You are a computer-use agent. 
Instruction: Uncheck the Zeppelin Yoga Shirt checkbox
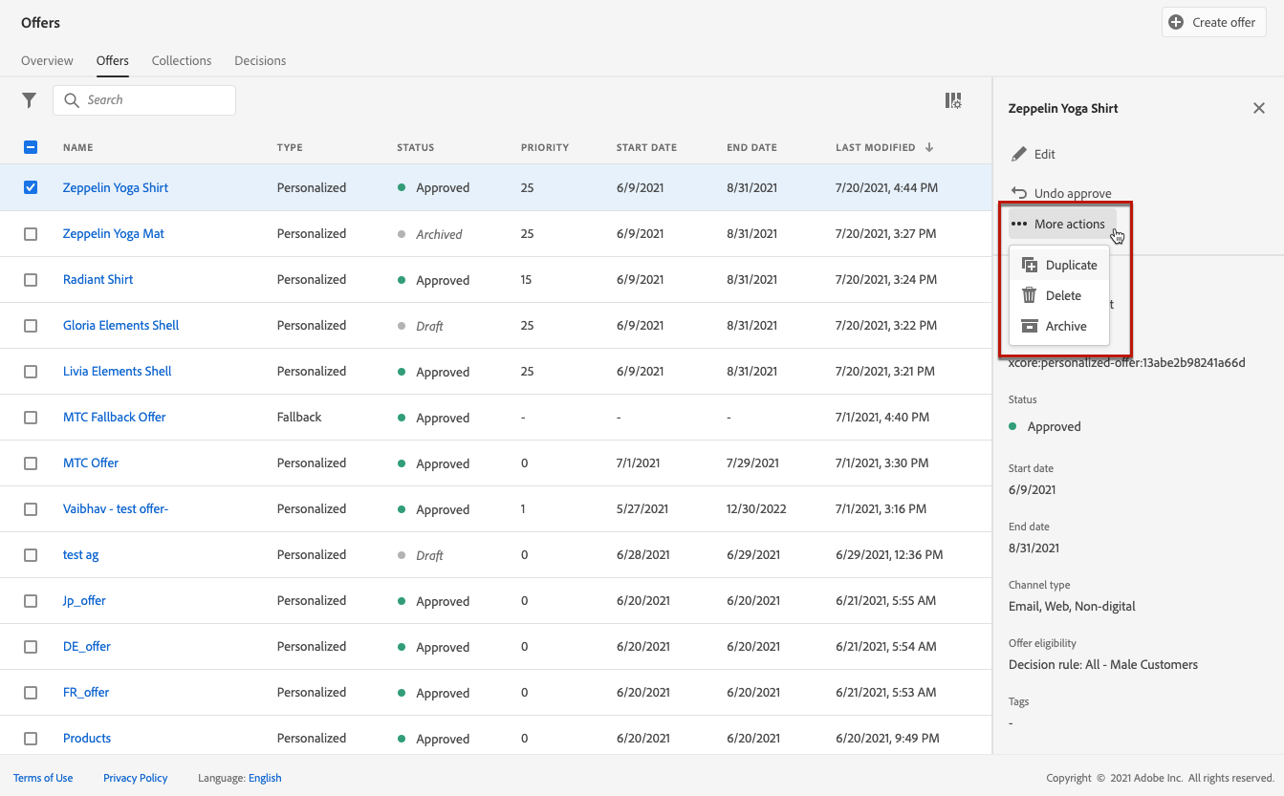point(31,187)
